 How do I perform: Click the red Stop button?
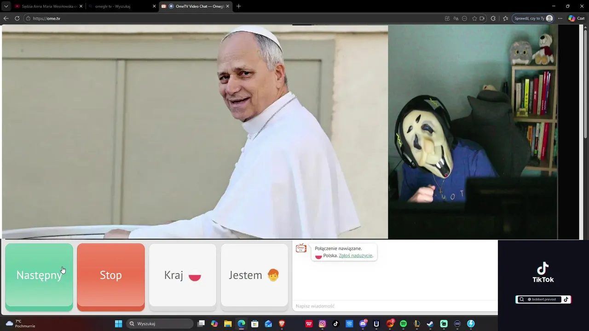111,277
